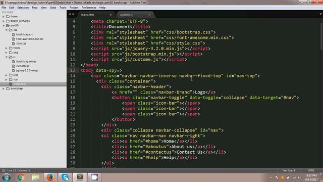Open the Edit menu
The image size is (323, 182).
click(x=12, y=8)
